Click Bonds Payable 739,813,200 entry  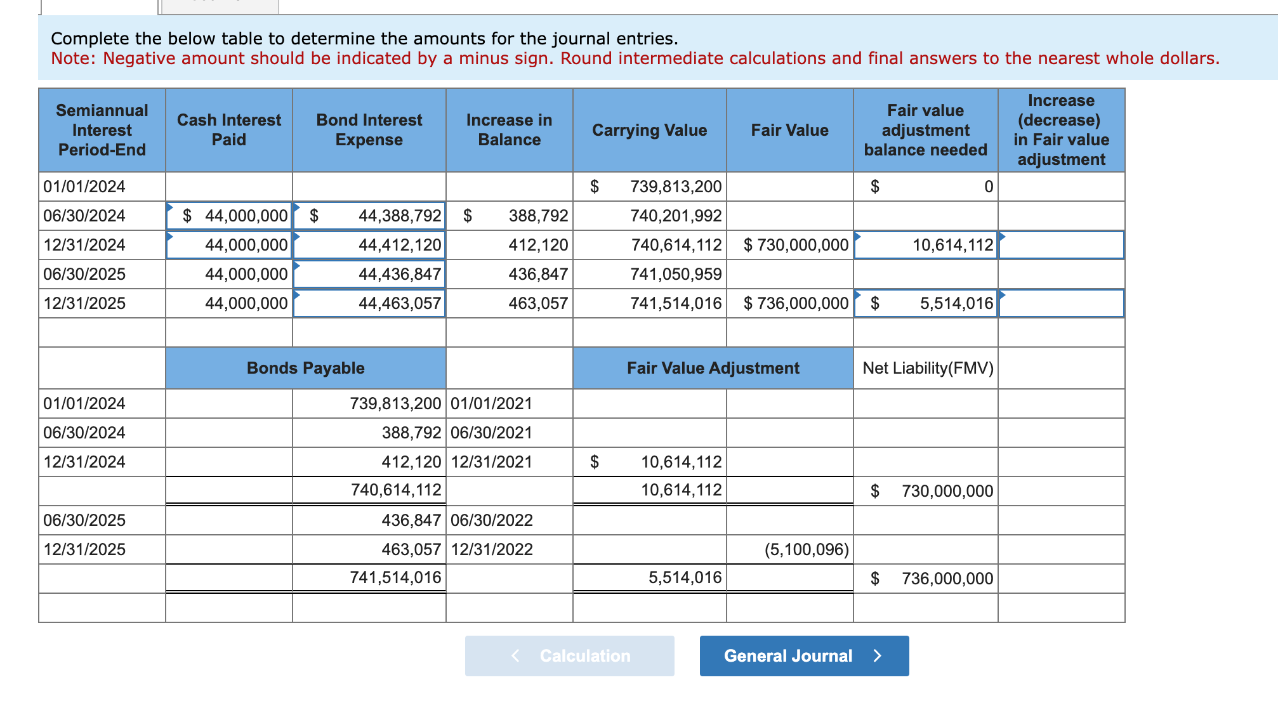point(369,403)
